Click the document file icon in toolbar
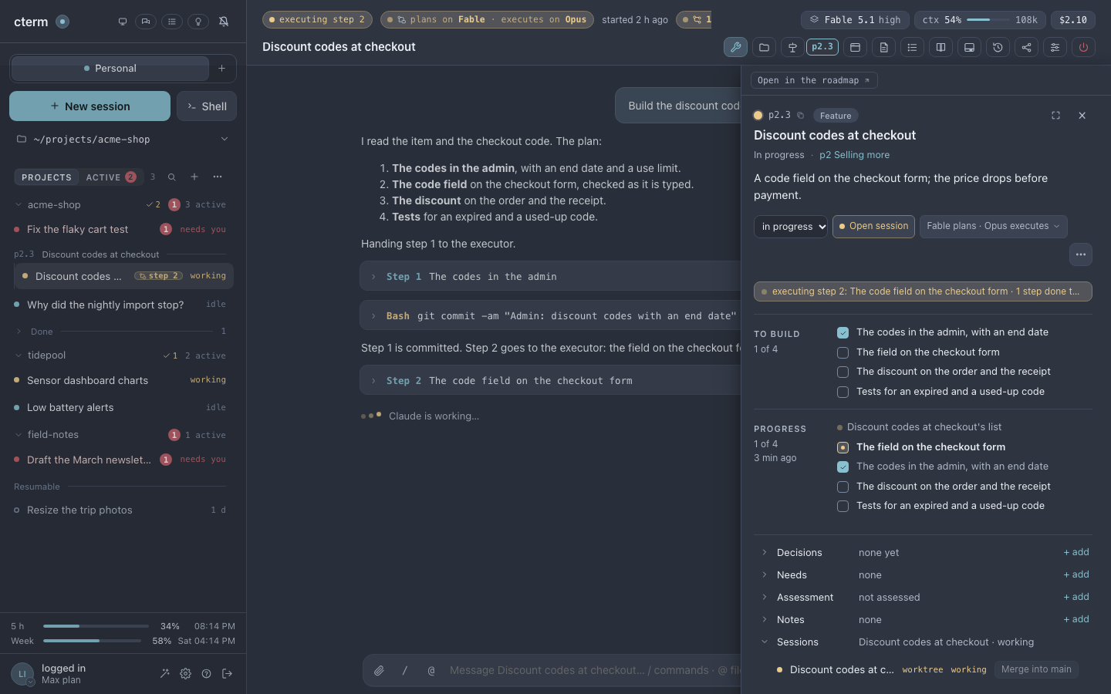The height and width of the screenshot is (694, 1111). 883,47
